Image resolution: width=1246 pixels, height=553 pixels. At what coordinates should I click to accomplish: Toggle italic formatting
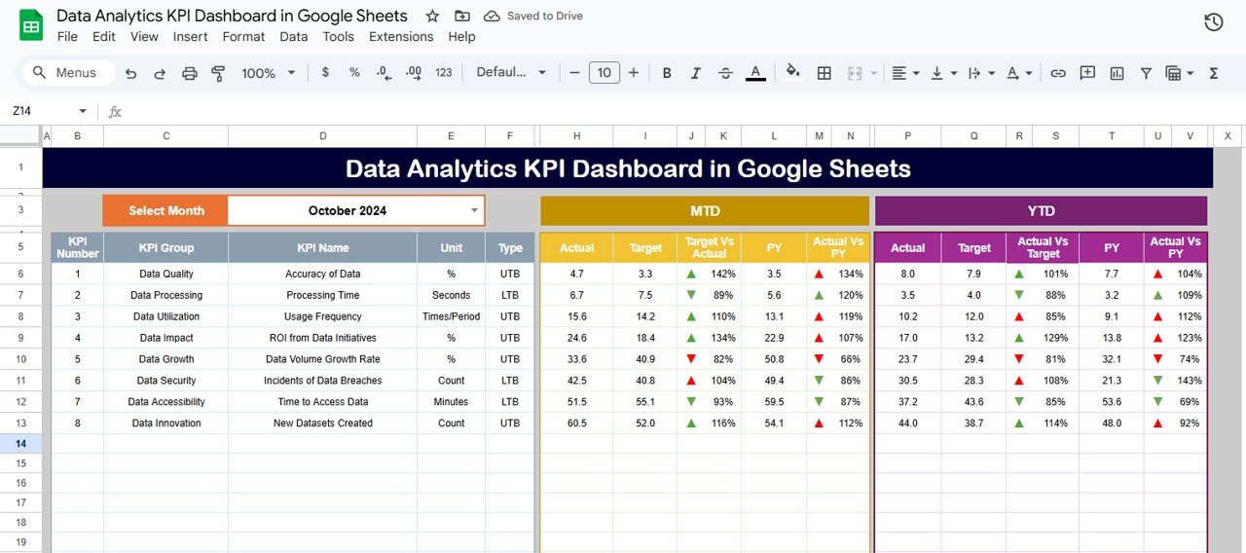(696, 73)
